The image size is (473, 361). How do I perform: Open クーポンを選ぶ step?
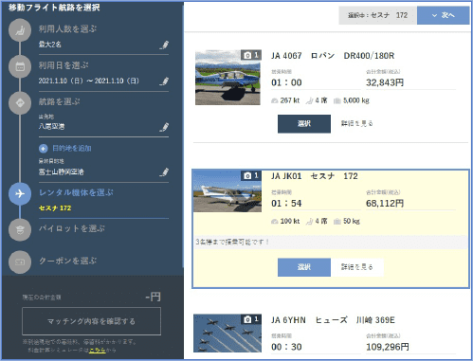[x=67, y=261]
